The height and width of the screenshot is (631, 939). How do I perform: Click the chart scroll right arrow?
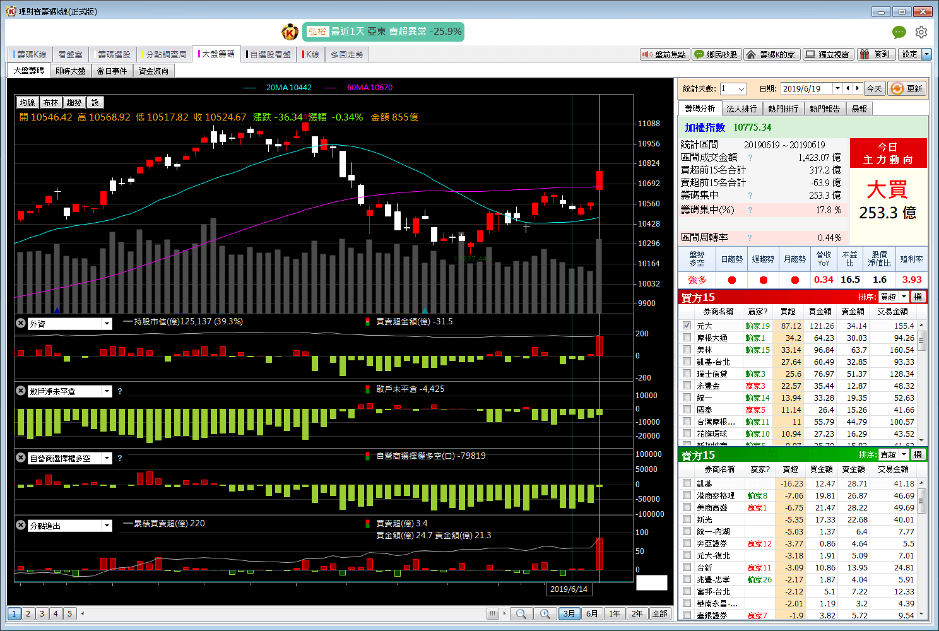tap(504, 613)
